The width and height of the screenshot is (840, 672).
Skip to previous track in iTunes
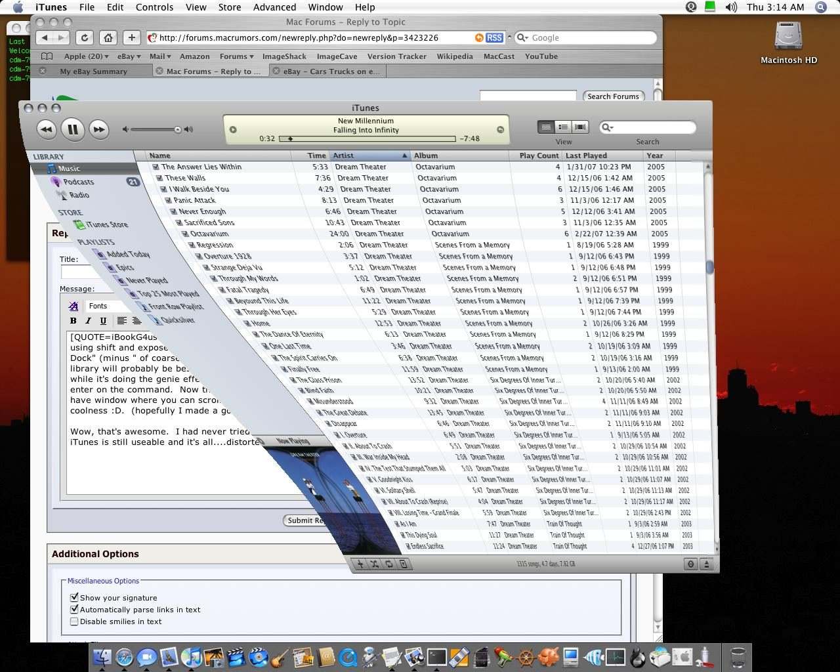[x=46, y=129]
